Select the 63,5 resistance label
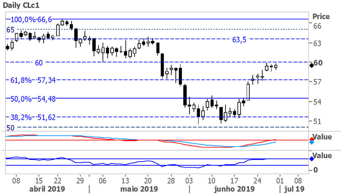 (239, 39)
